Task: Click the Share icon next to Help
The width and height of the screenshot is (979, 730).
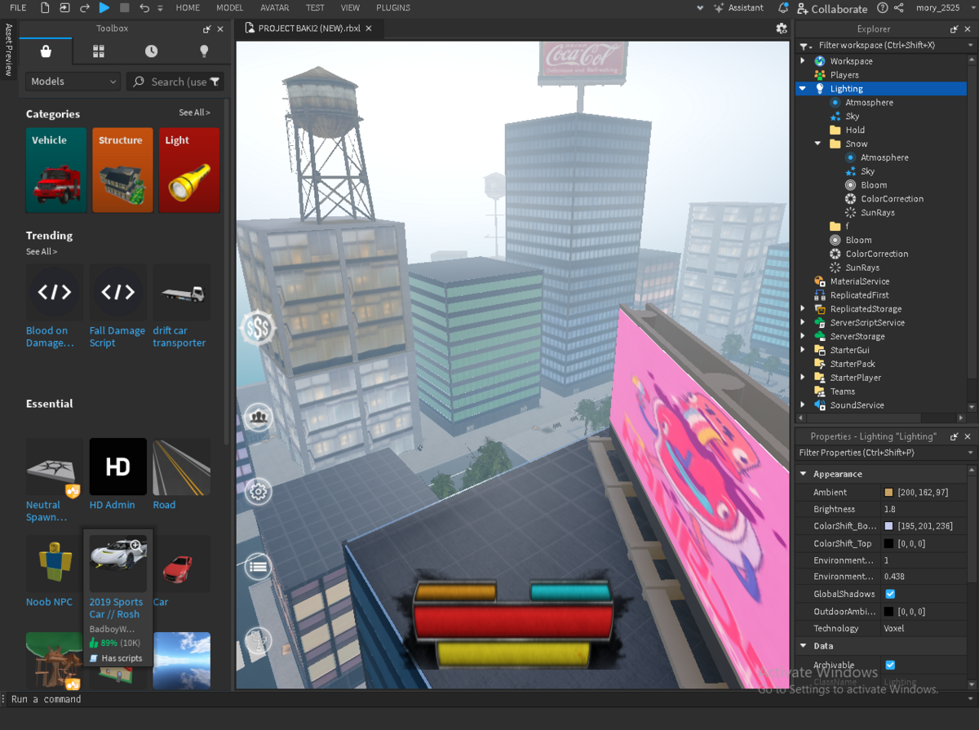Action: click(899, 7)
